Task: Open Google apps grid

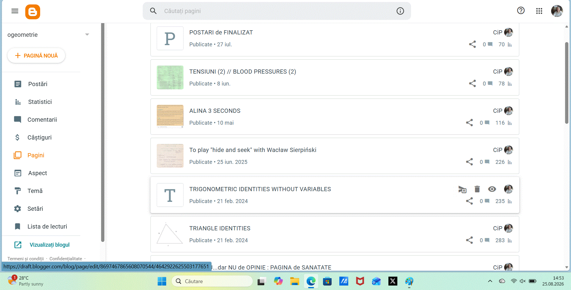Action: coord(539,11)
